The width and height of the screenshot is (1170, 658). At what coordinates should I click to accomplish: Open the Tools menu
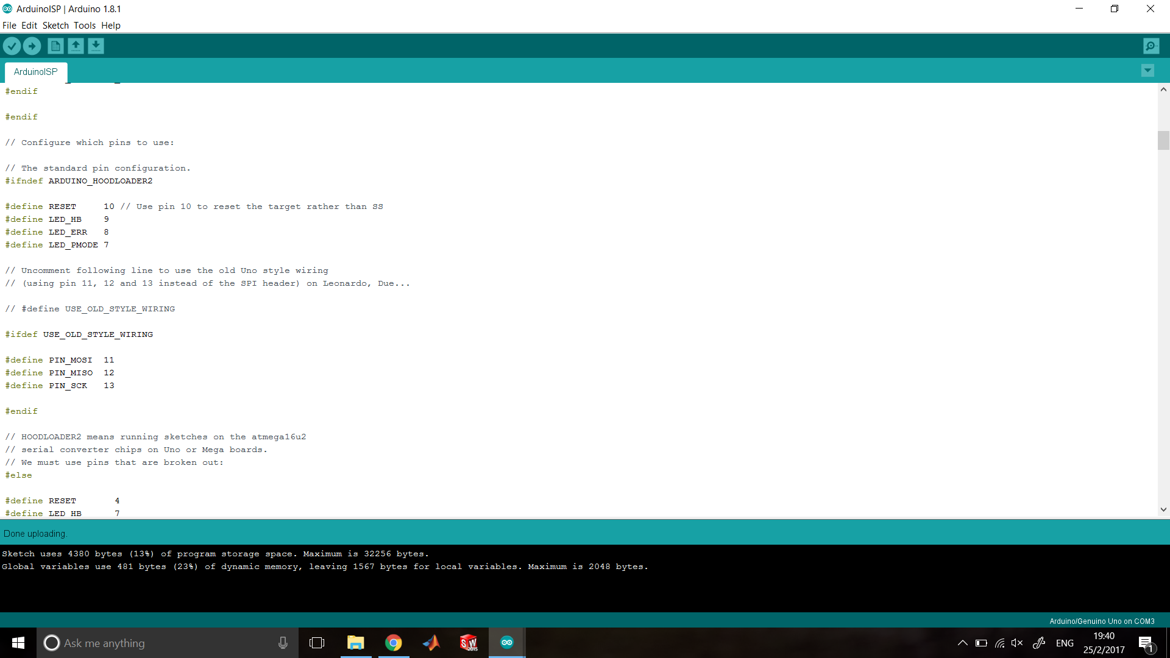(x=85, y=26)
